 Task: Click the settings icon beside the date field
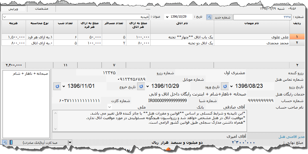coord(209,17)
